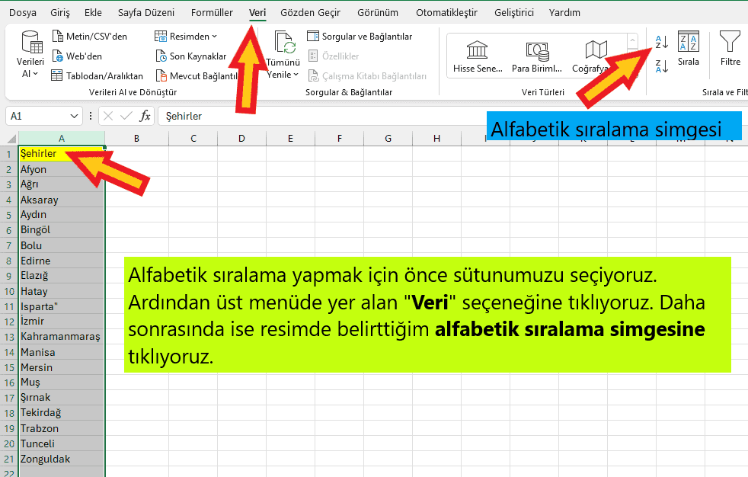Click the fx insert function button
The width and height of the screenshot is (748, 477).
click(x=145, y=116)
